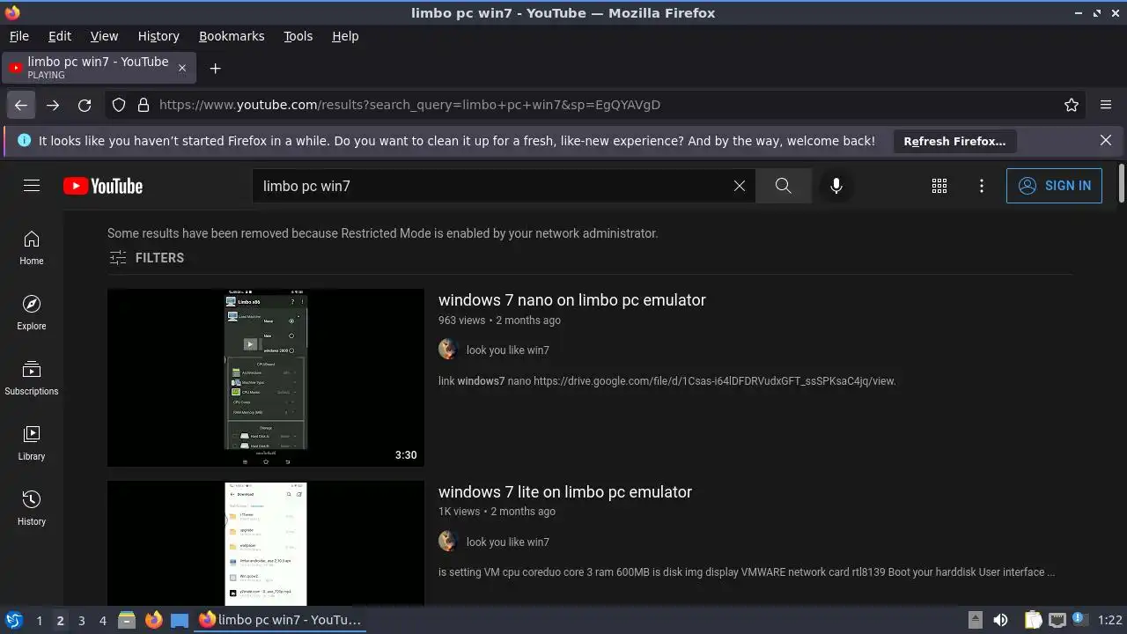The image size is (1127, 634).
Task: Open the File menu
Action: click(19, 36)
